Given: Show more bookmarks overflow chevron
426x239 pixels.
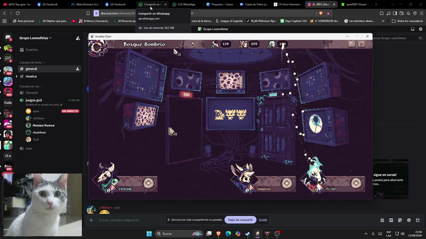Looking at the screenshot, I should click(383, 21).
